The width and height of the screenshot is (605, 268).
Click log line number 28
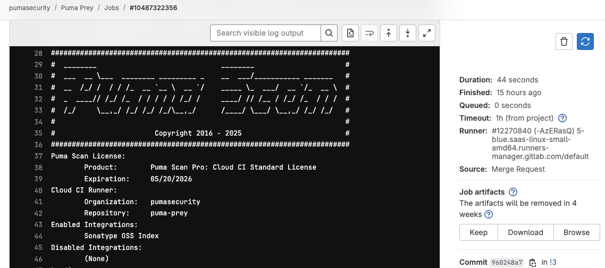click(x=38, y=53)
